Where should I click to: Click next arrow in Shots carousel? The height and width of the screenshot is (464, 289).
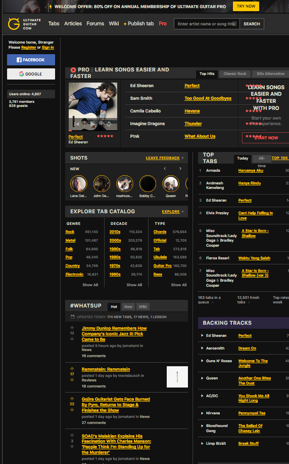coord(180,168)
